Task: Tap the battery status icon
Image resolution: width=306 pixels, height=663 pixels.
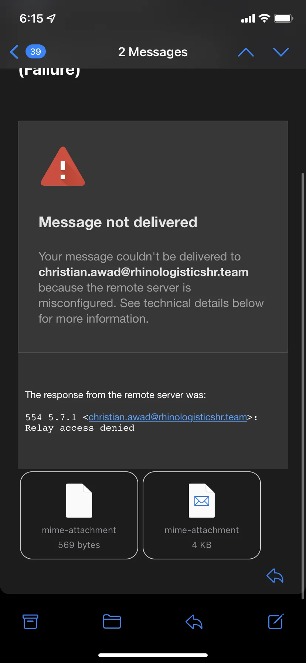Action: (284, 18)
